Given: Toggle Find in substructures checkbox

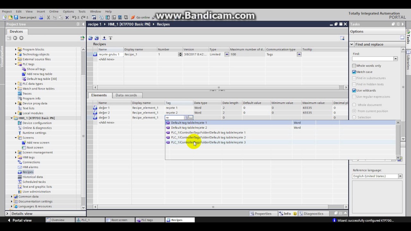Looking at the screenshot, I should (x=354, y=78).
